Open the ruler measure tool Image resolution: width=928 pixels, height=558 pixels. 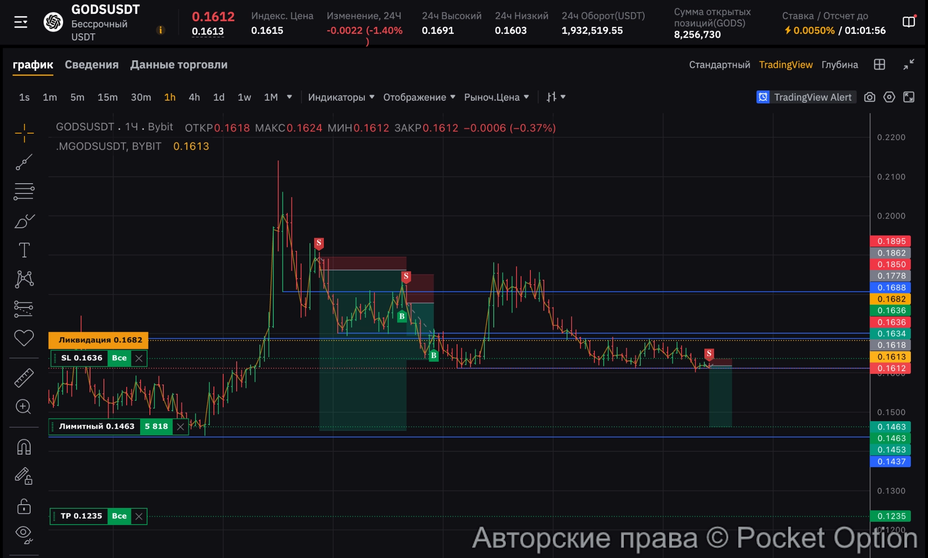24,378
